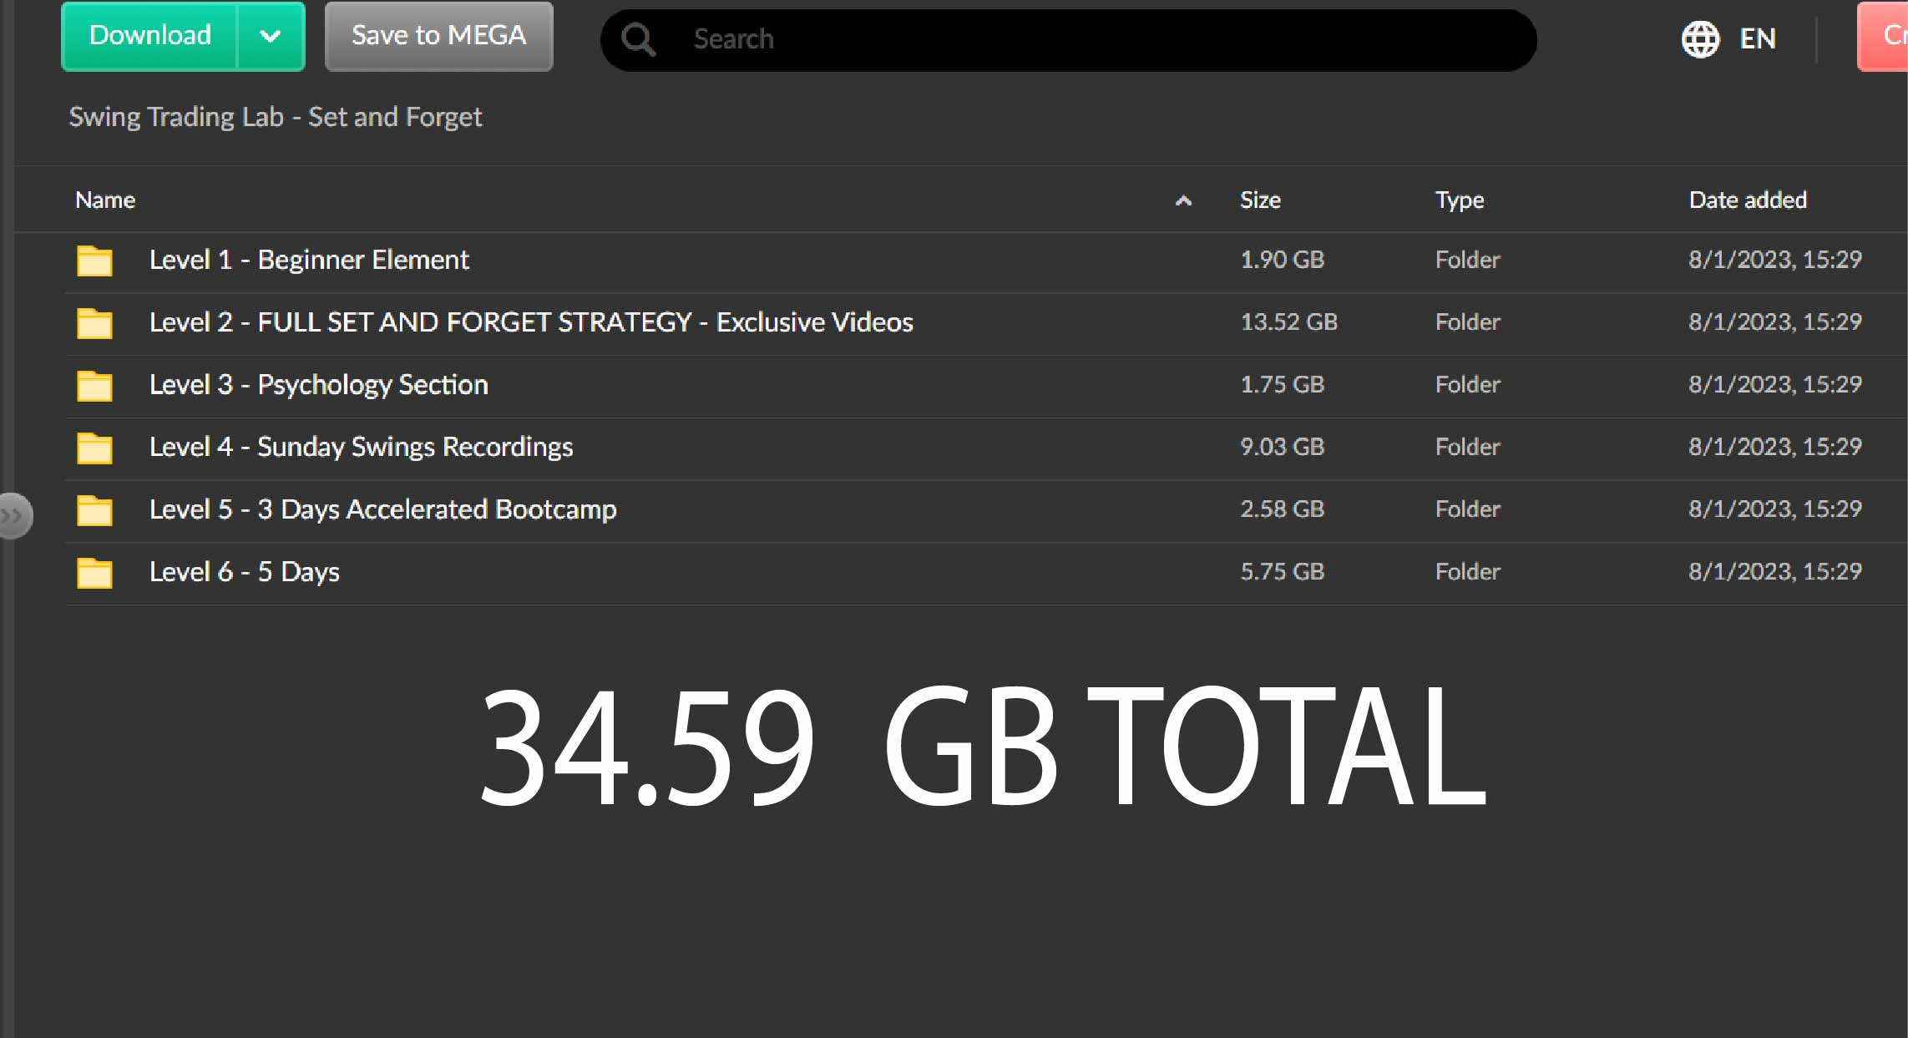Sort by the Date added column
This screenshot has width=1908, height=1038.
1748,200
